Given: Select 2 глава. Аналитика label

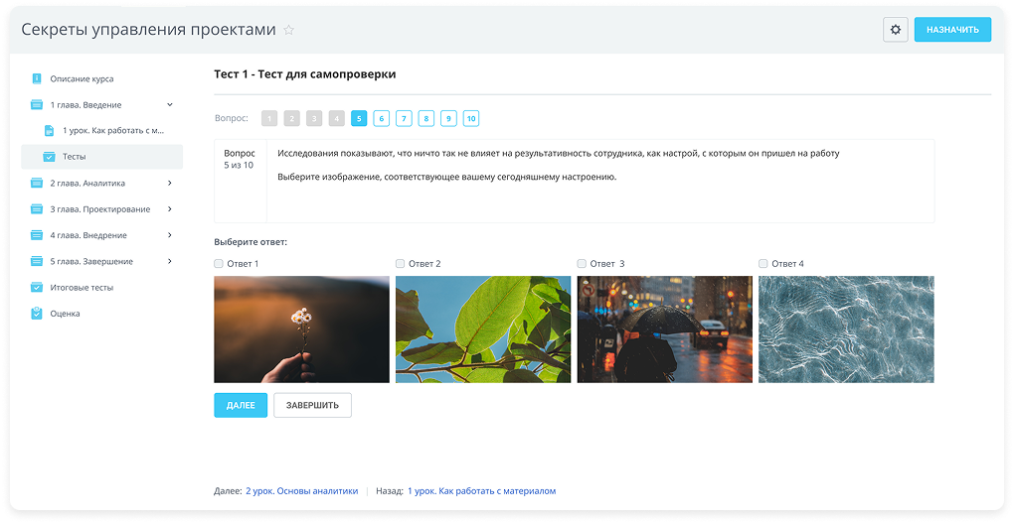Looking at the screenshot, I should (x=87, y=184).
